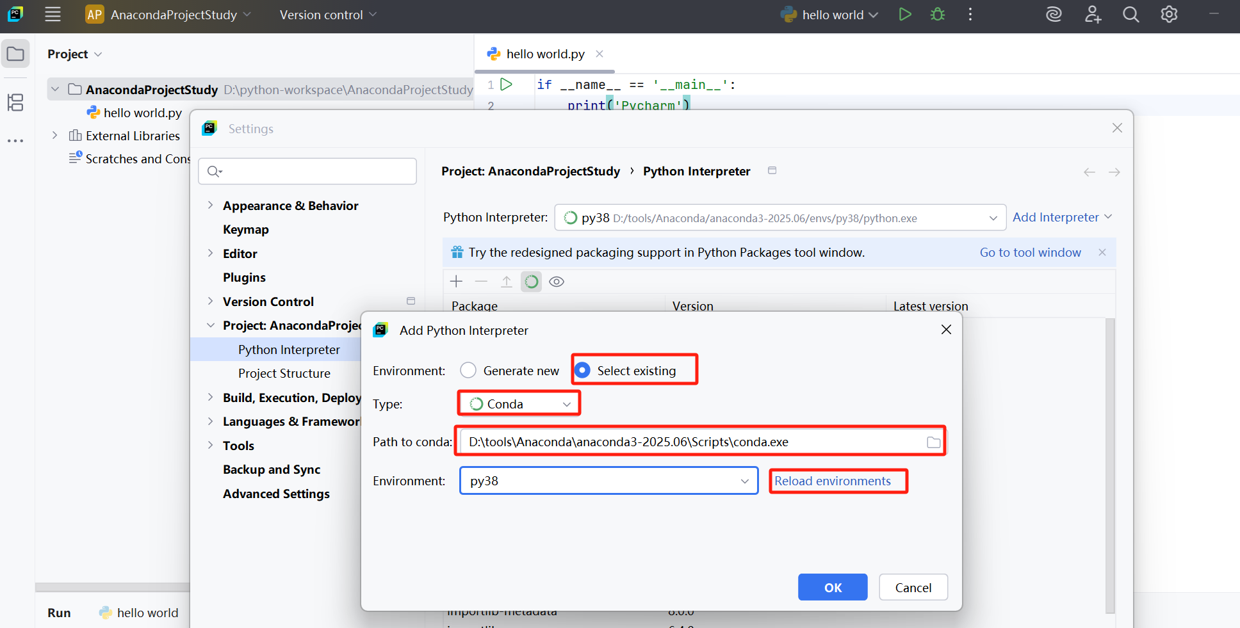Screen dimensions: 1240x628
Task: Expand Appearance & Behavior settings section
Action: pos(210,205)
